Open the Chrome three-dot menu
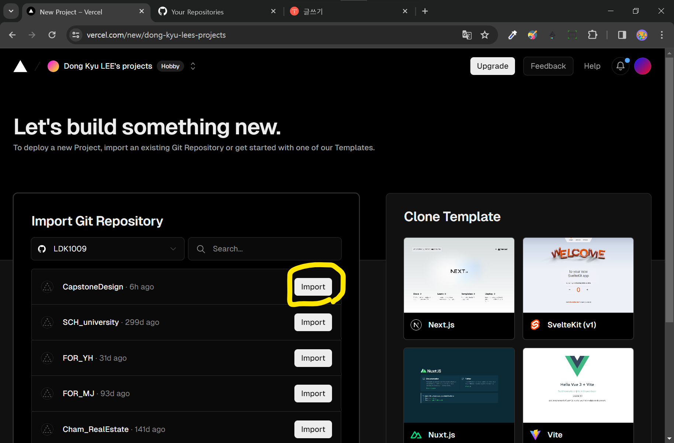 coord(662,35)
